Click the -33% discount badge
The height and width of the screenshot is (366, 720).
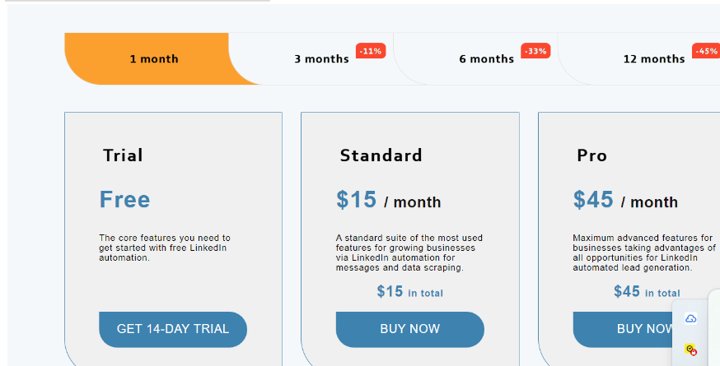535,51
